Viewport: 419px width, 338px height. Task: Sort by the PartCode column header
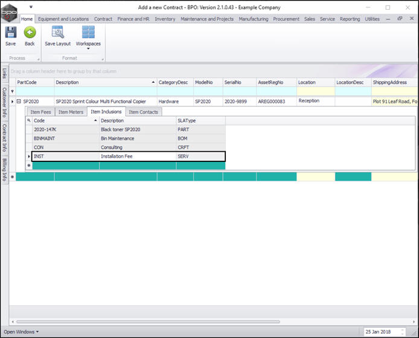[35, 82]
